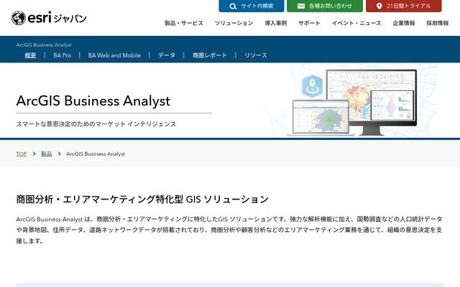
Task: Open サポート menu
Action: click(309, 23)
